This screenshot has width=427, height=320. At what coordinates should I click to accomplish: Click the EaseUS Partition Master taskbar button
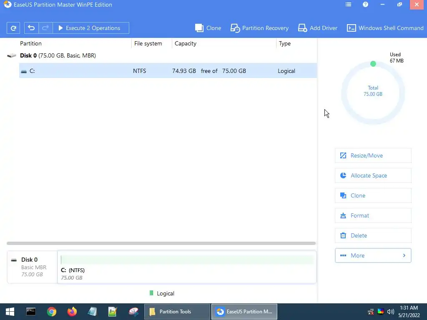[244, 312]
